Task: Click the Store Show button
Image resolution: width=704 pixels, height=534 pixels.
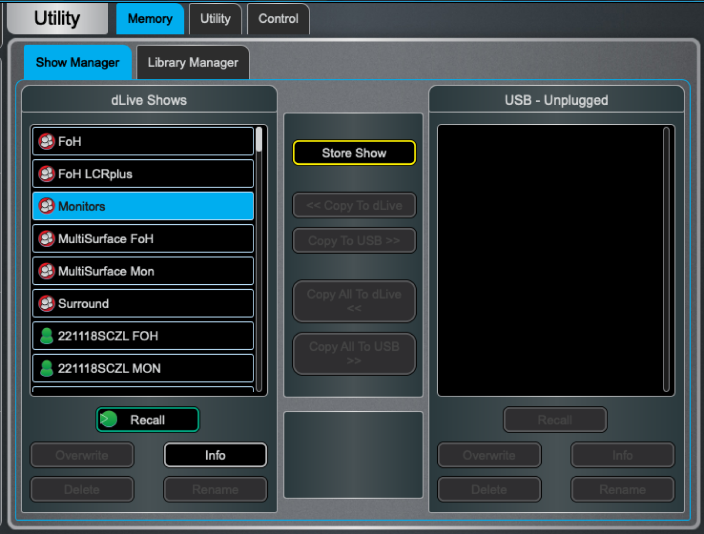Action: click(354, 153)
